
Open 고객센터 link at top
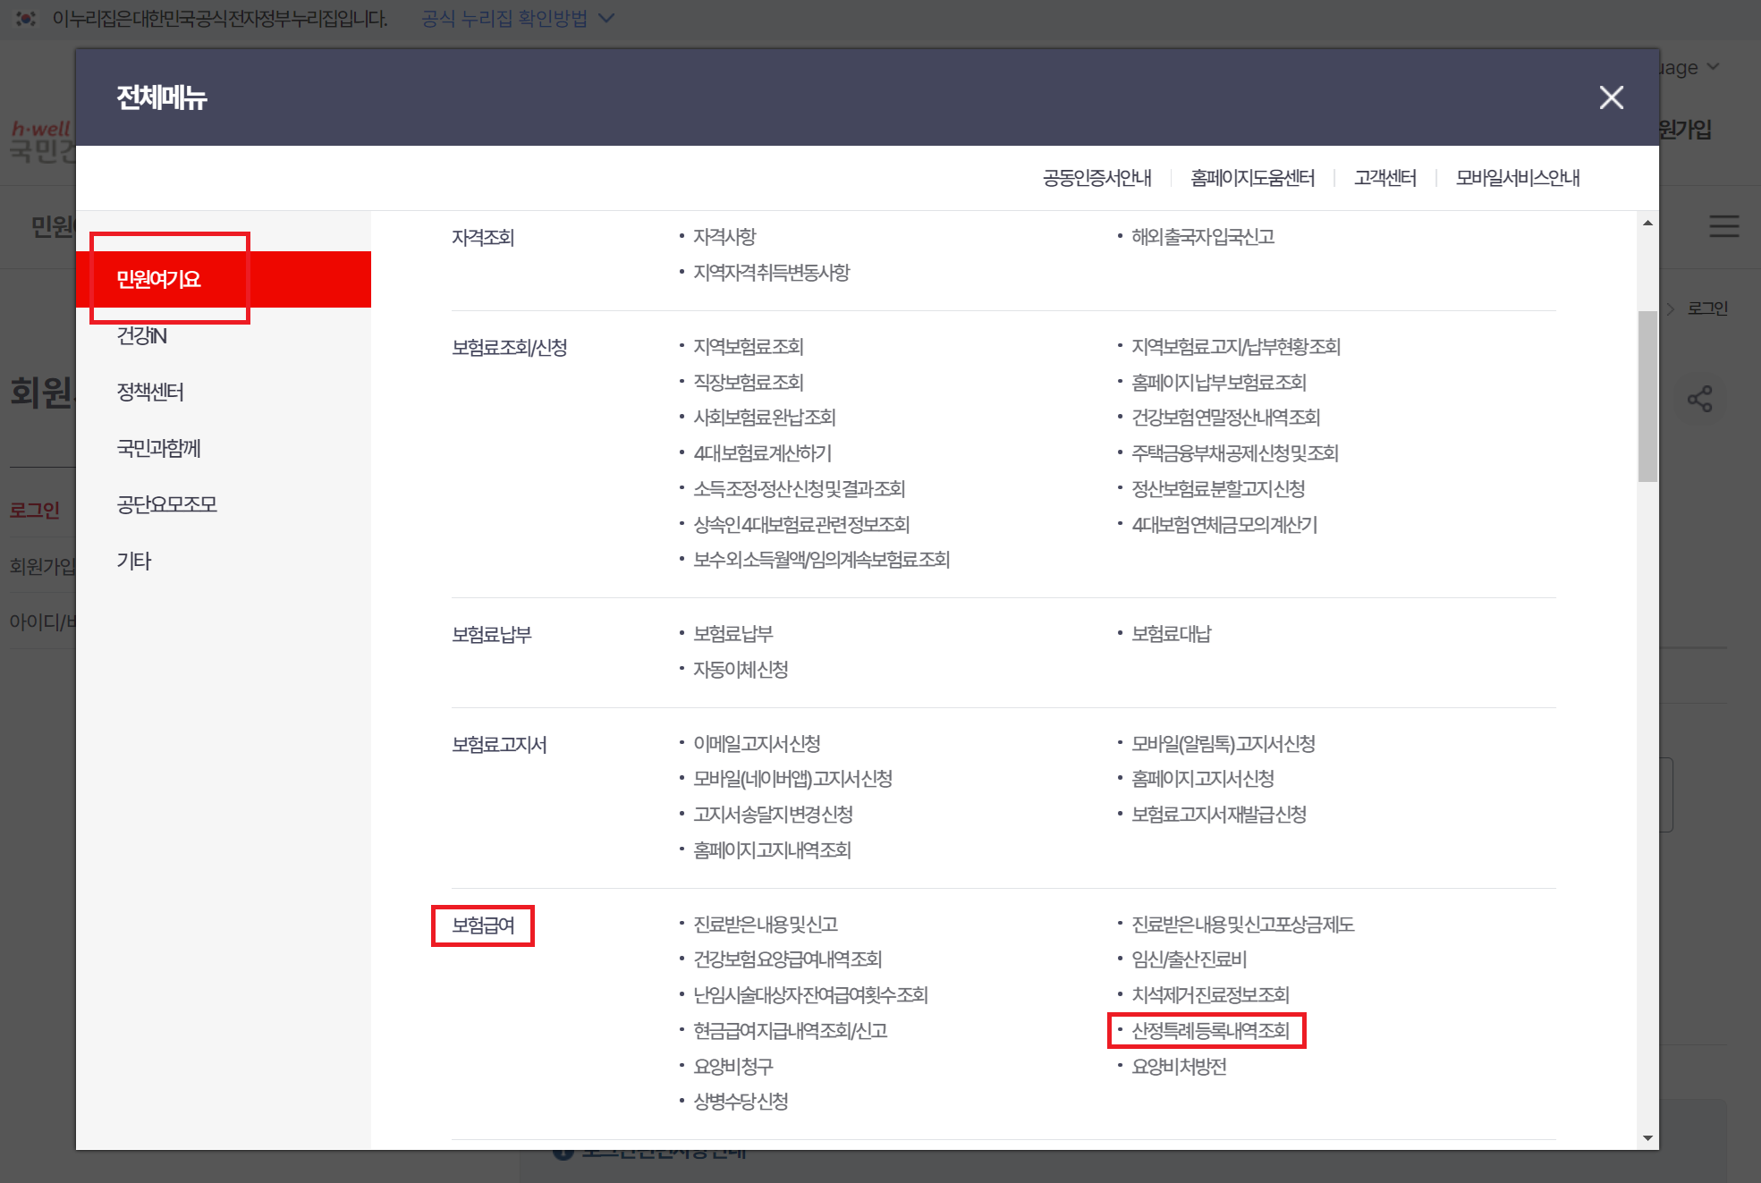(x=1384, y=178)
